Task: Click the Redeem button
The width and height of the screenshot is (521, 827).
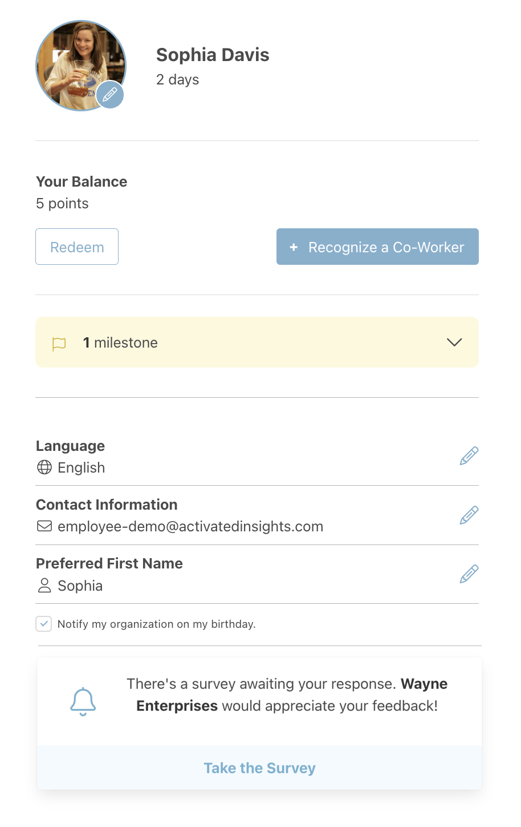Action: (x=77, y=247)
